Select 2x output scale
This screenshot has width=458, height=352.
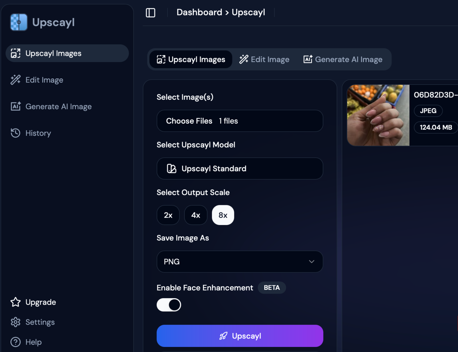(x=168, y=215)
